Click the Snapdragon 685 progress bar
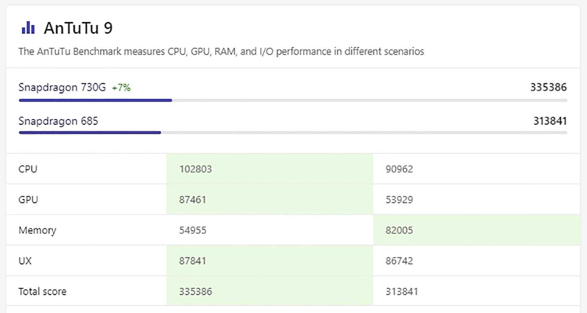587x313 pixels. 293,133
